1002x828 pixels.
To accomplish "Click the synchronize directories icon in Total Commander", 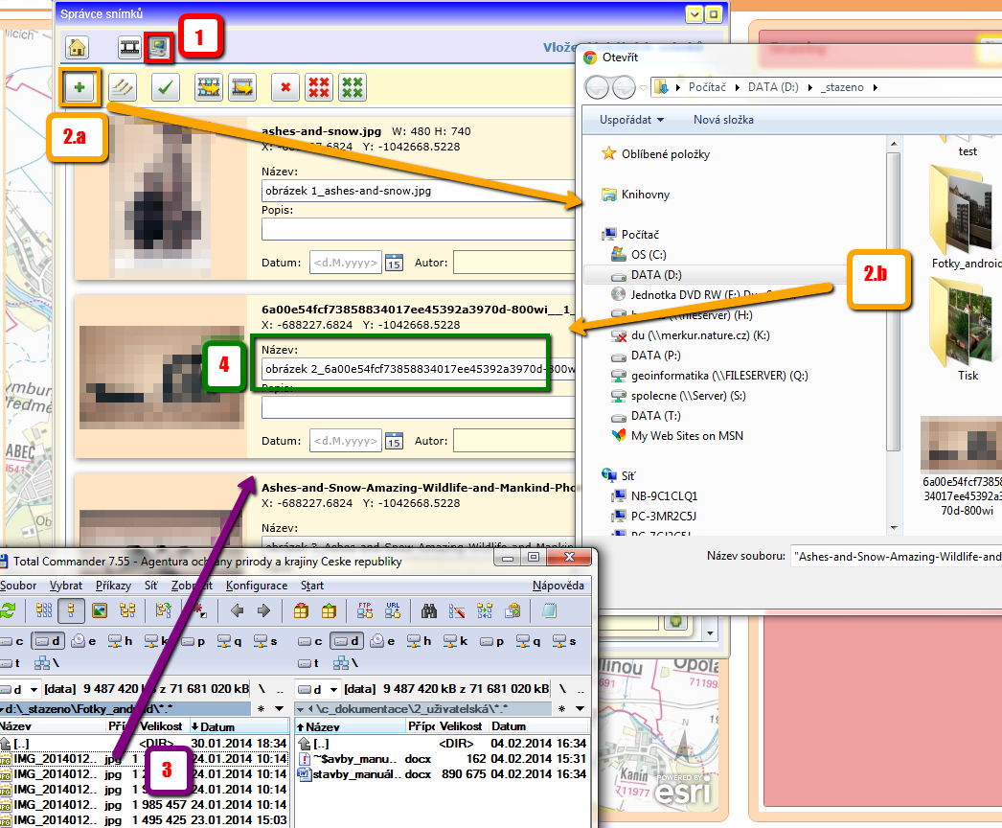I will 485,610.
